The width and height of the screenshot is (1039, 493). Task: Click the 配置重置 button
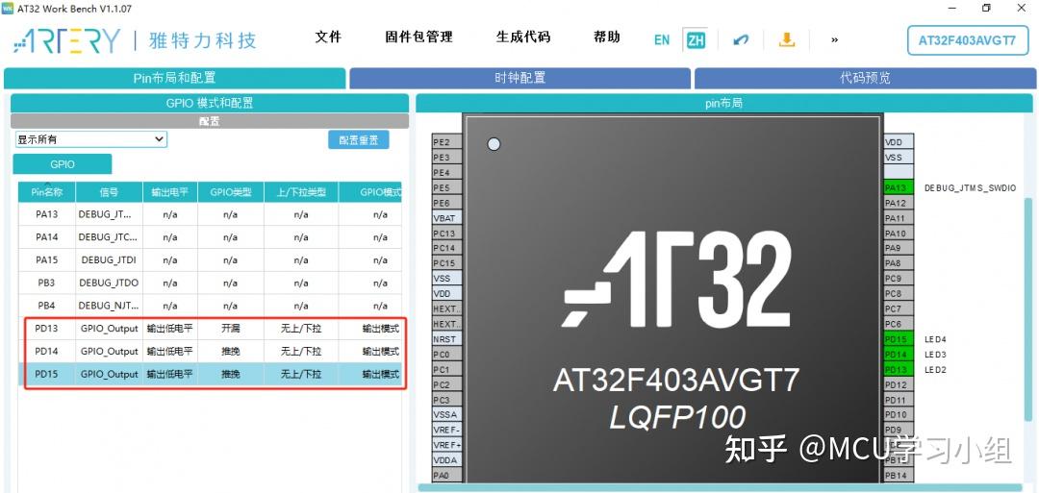click(359, 139)
